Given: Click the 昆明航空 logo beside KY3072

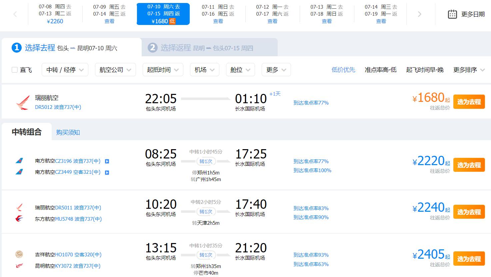Looking at the screenshot, I should pos(19,266).
